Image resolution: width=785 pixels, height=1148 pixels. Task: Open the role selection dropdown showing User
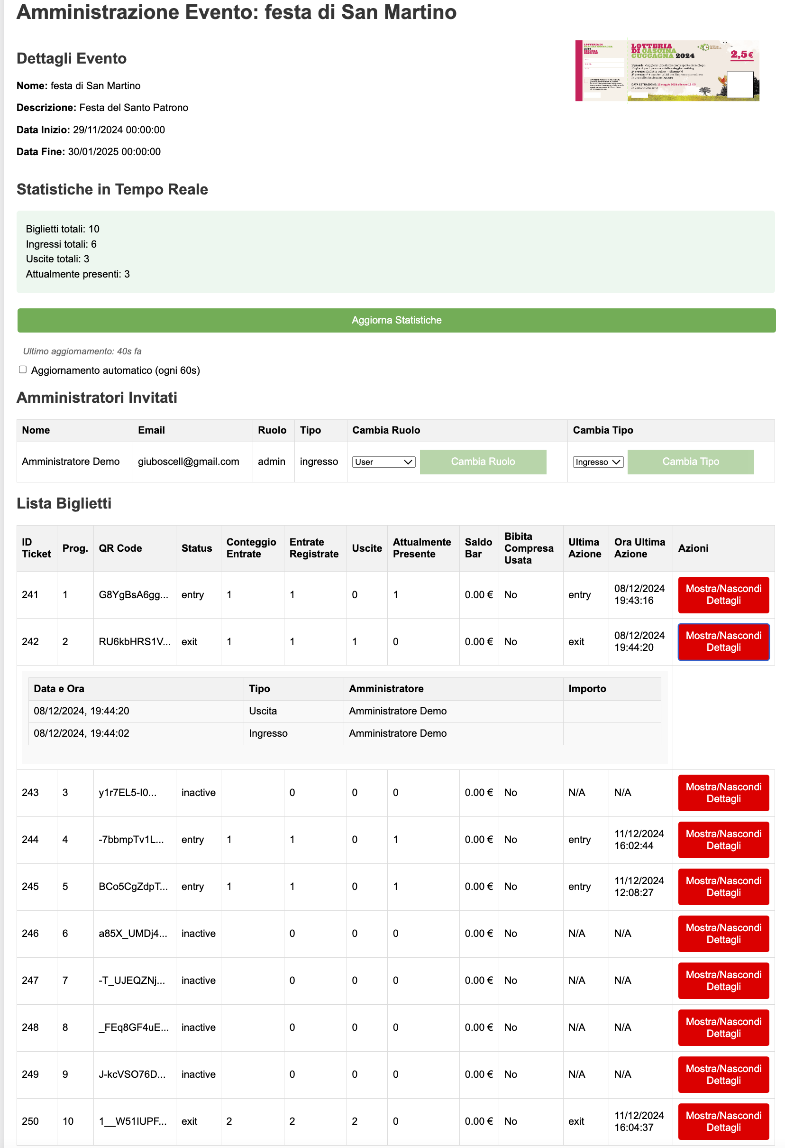point(383,462)
